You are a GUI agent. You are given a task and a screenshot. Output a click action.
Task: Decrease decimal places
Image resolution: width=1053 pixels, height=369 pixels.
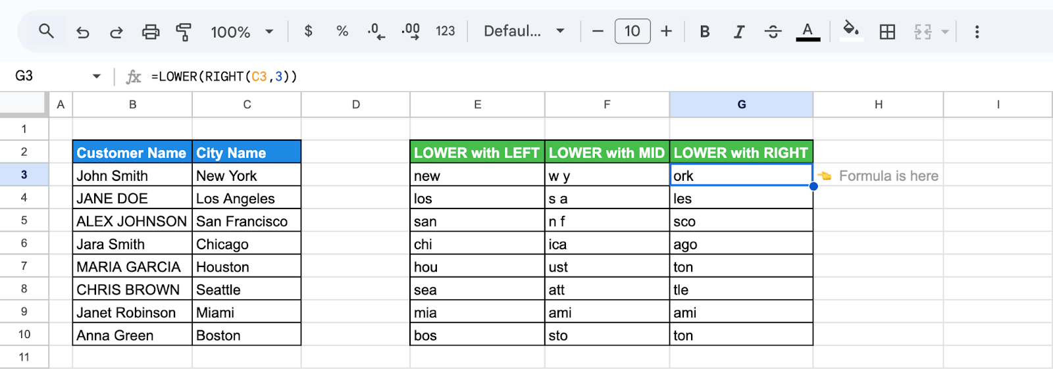(376, 31)
